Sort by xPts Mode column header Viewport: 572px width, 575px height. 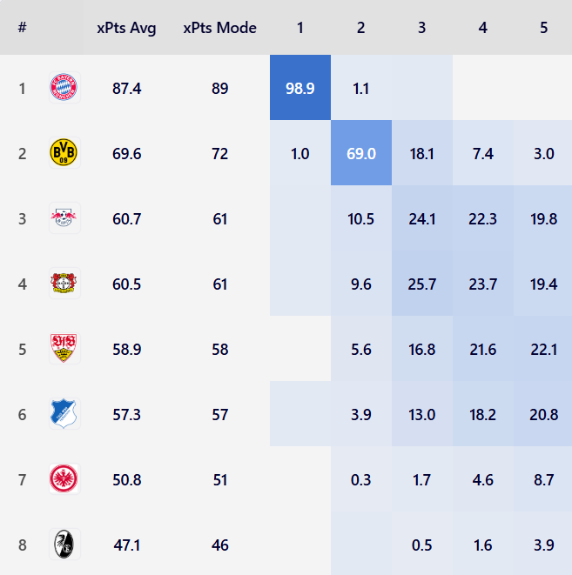pos(219,27)
